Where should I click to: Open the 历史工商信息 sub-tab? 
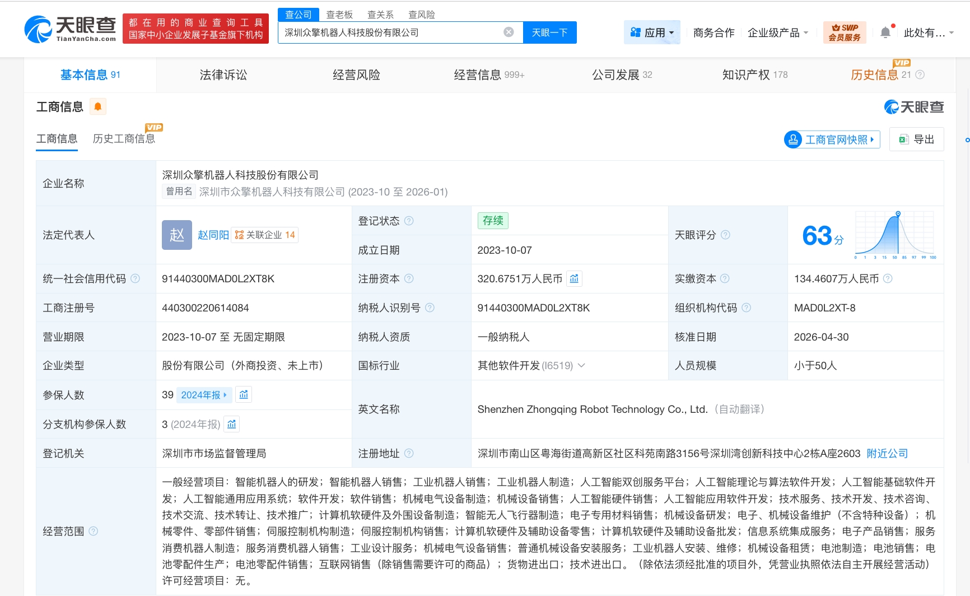coord(124,138)
